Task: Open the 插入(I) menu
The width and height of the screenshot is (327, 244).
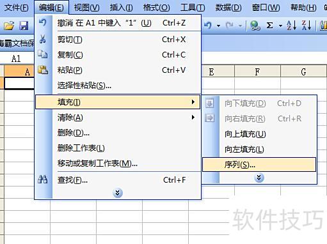Action: click(x=121, y=8)
